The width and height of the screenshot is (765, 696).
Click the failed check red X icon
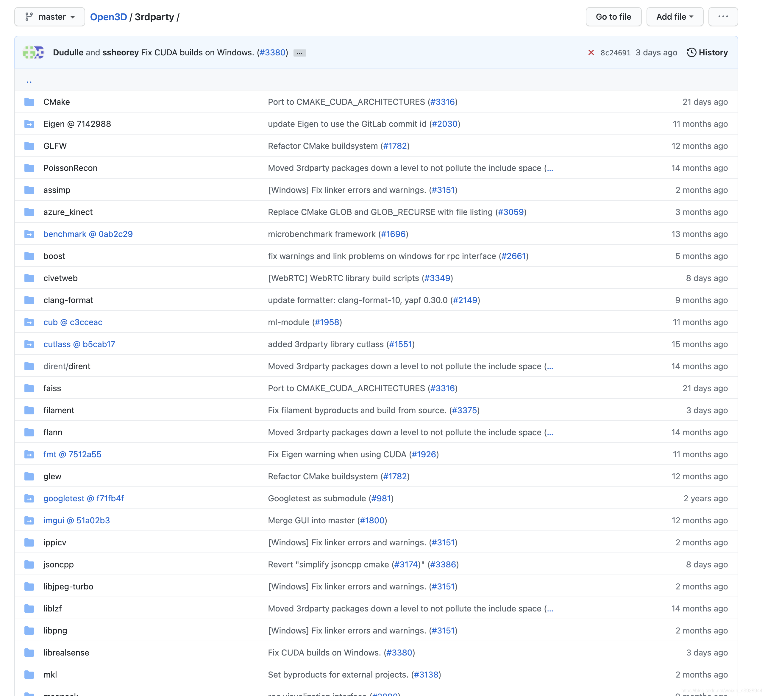(591, 52)
